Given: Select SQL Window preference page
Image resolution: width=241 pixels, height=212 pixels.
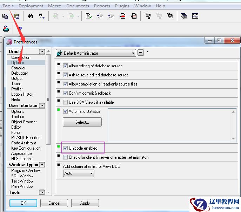Looking at the screenshot, I should (22, 176).
